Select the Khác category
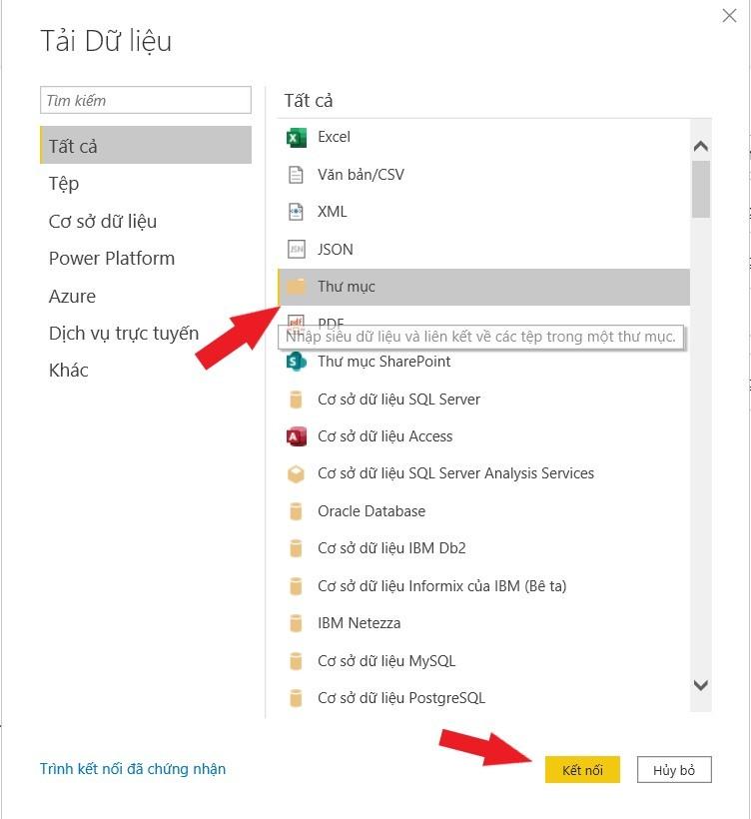 point(146,371)
